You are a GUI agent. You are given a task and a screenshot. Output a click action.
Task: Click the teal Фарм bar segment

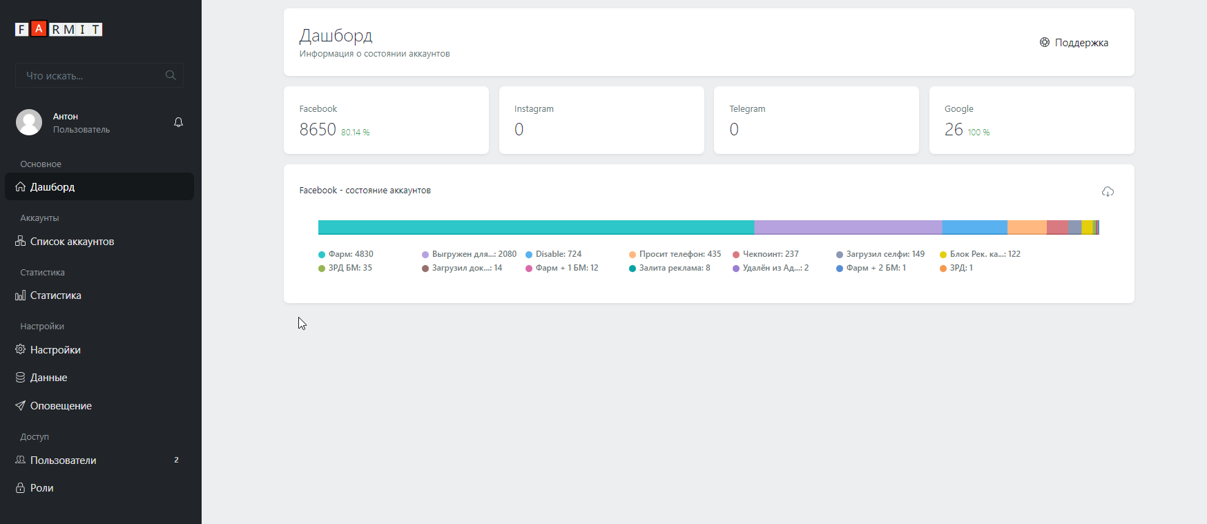pyautogui.click(x=536, y=227)
